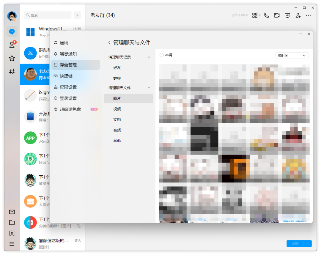This screenshot has height=255, width=321.
Task: Start a voice call in 老友群
Action: [x=266, y=15]
